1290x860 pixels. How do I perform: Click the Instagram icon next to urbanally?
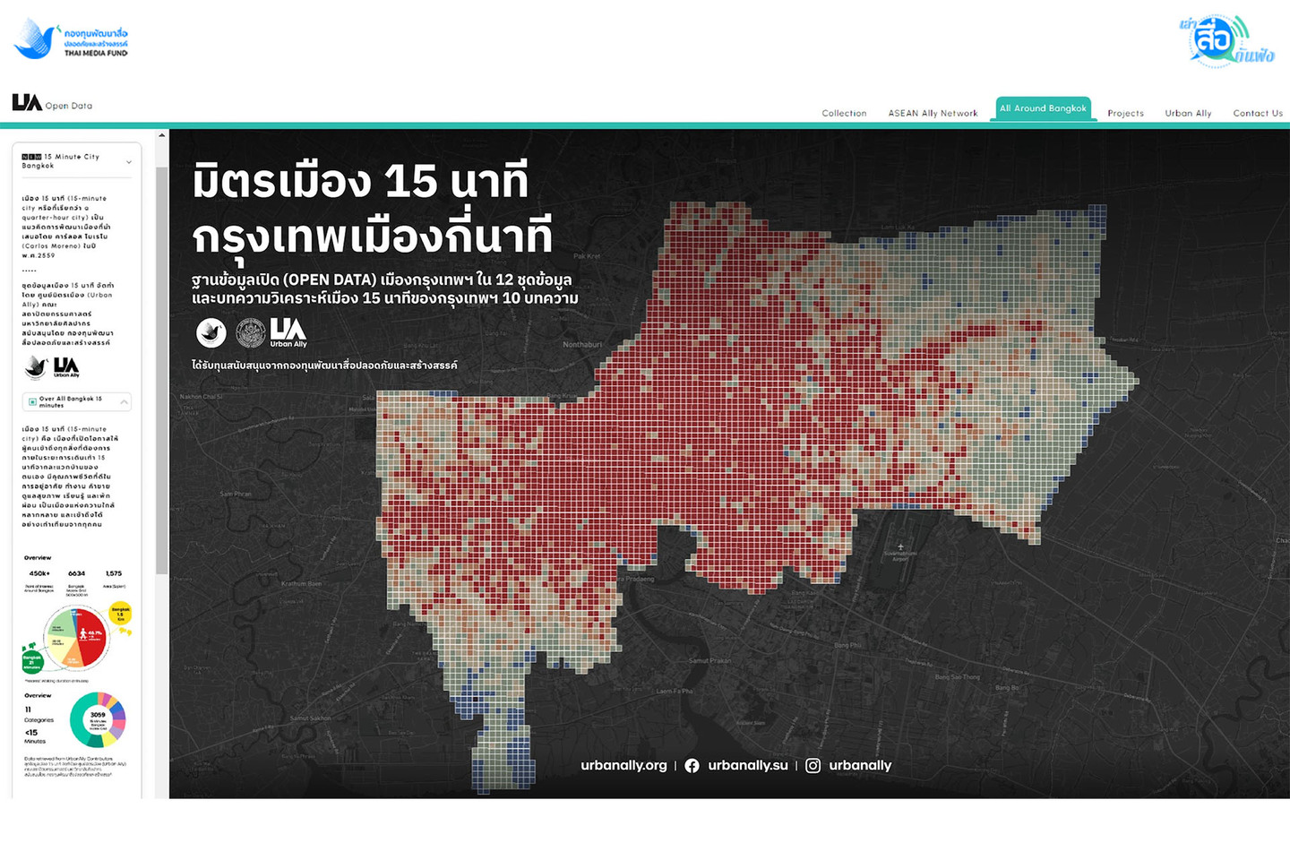(813, 766)
